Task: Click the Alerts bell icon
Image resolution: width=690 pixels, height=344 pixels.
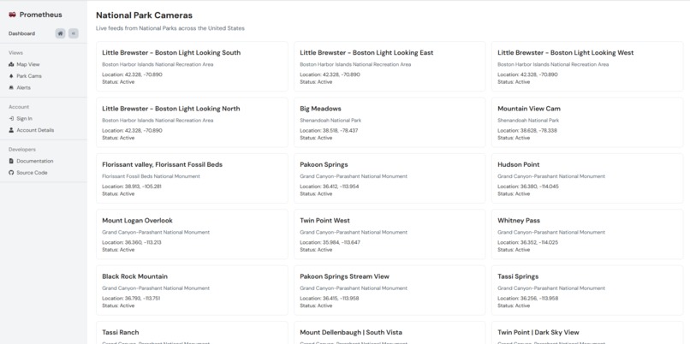Action: coord(11,87)
